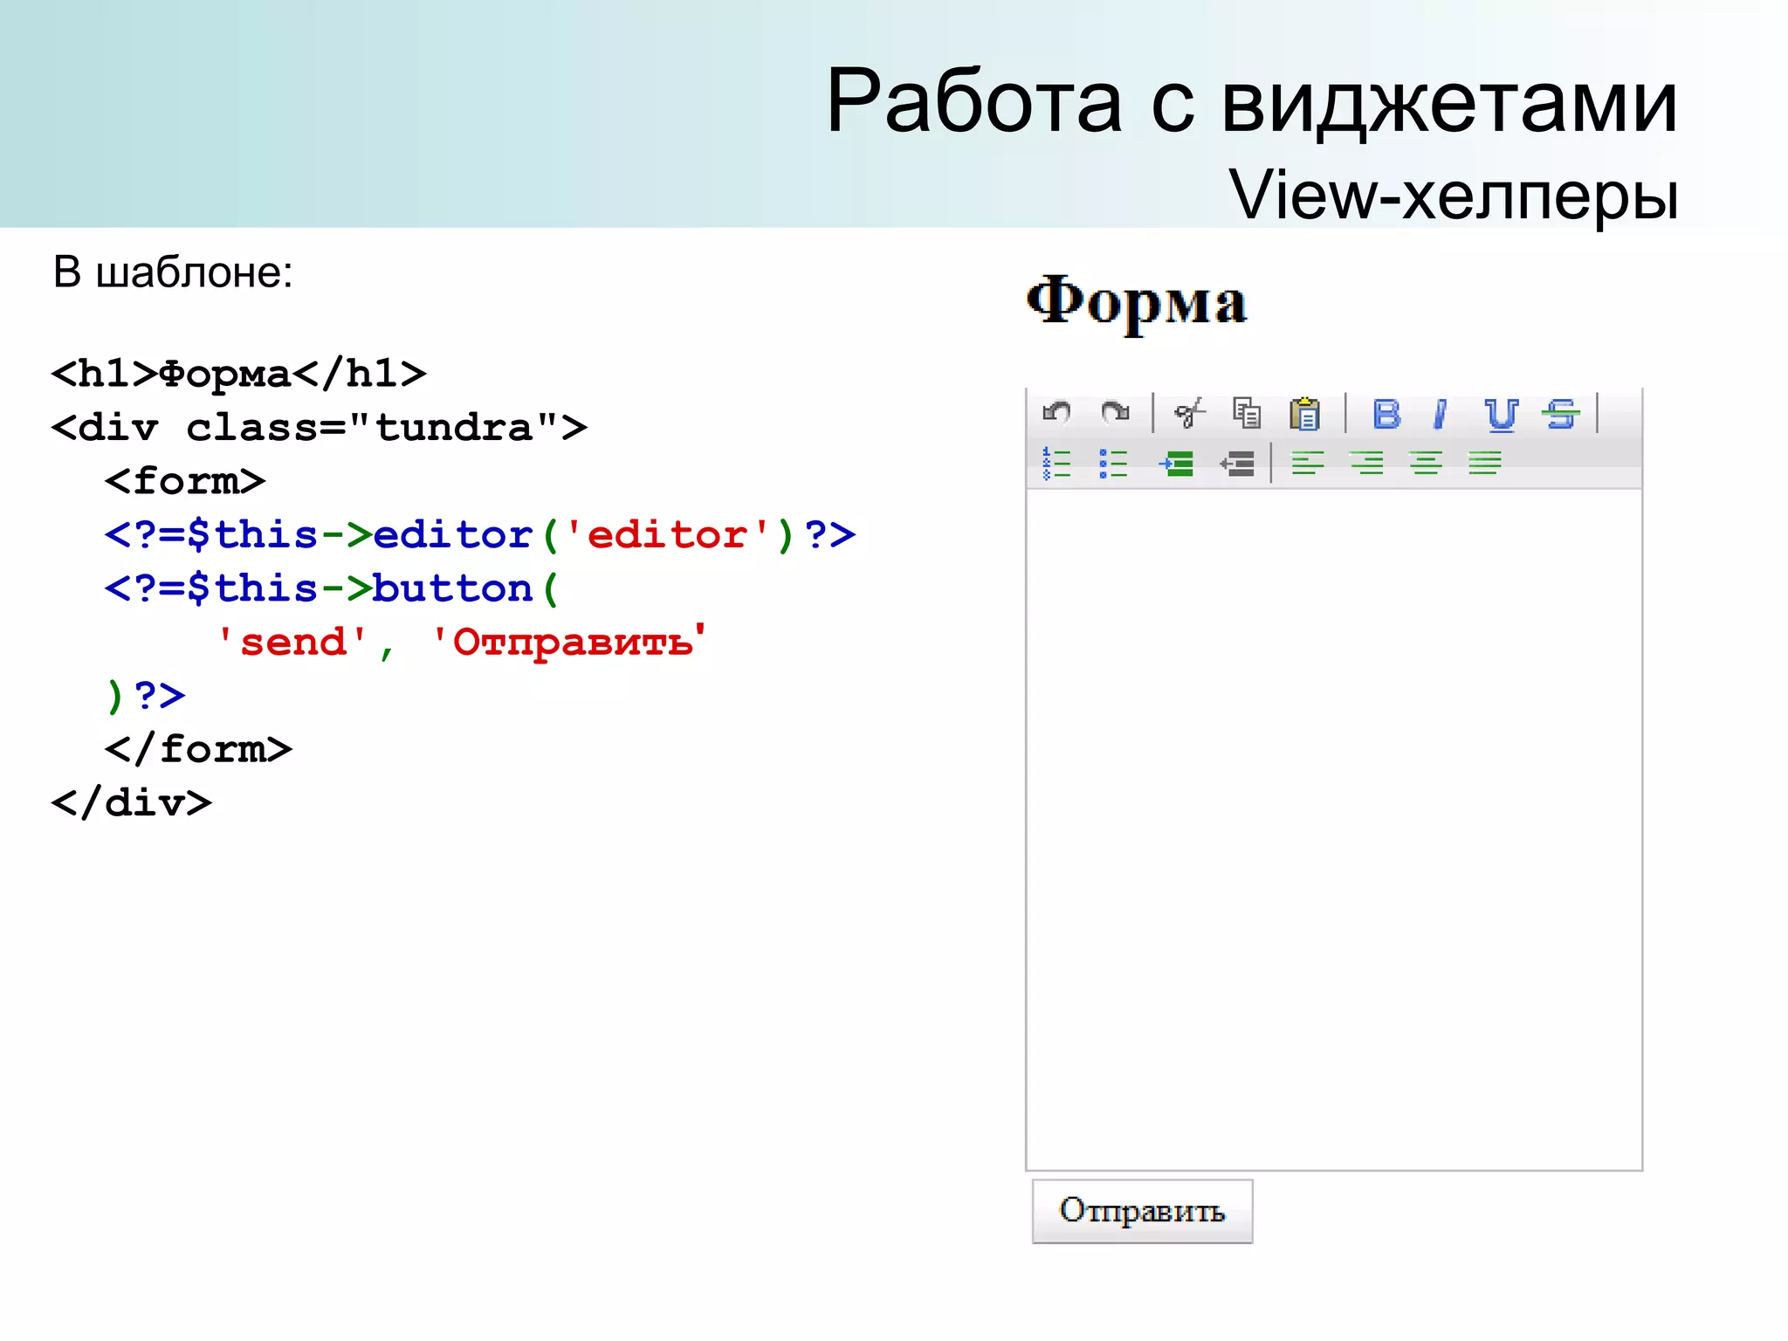This screenshot has width=1788, height=1341.
Task: Click the Paste clipboard icon
Action: tap(1304, 413)
